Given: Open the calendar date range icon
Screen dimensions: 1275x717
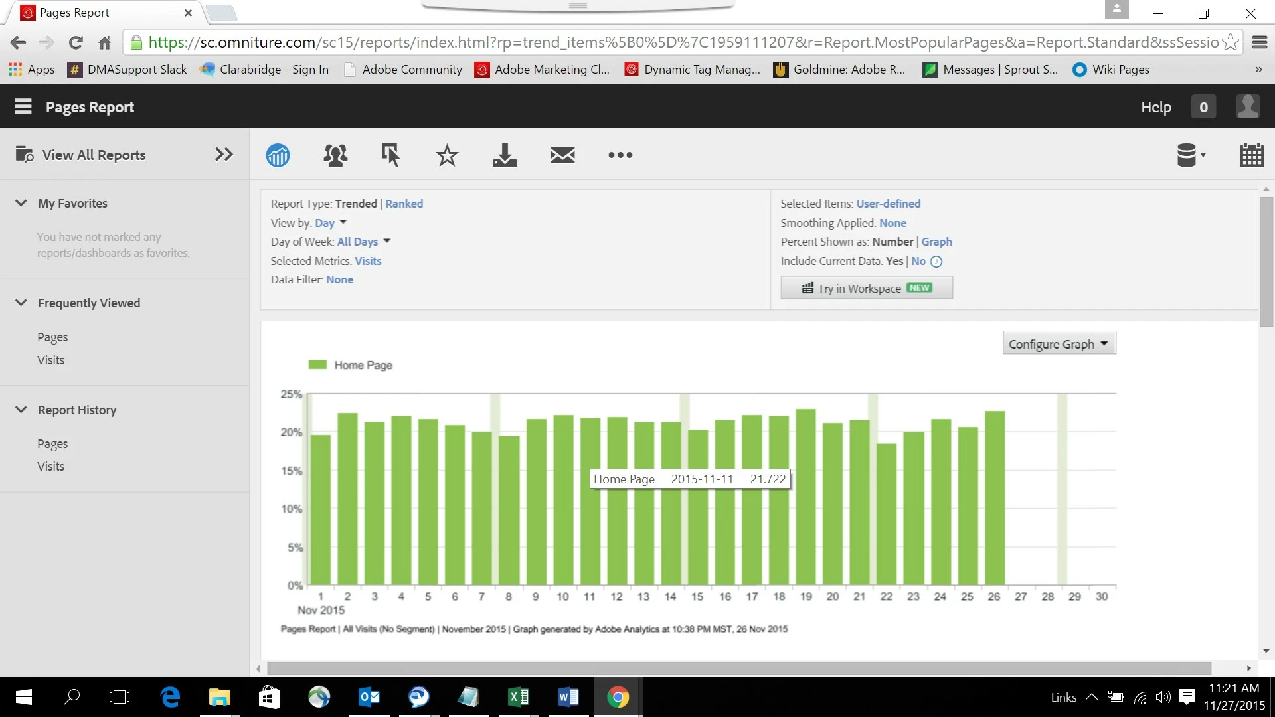Looking at the screenshot, I should click(1252, 155).
